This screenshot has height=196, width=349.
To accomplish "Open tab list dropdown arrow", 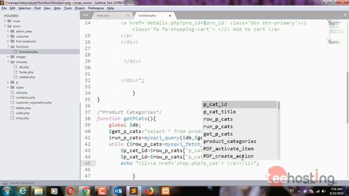I will click(345, 15).
